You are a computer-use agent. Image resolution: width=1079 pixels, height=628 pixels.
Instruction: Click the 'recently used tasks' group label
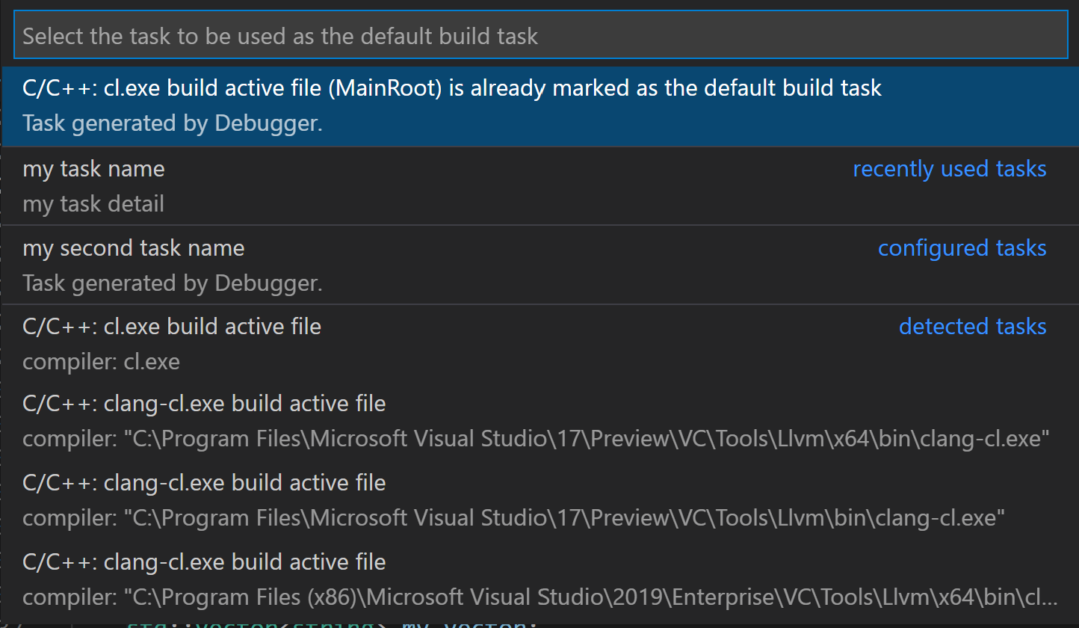tap(949, 168)
